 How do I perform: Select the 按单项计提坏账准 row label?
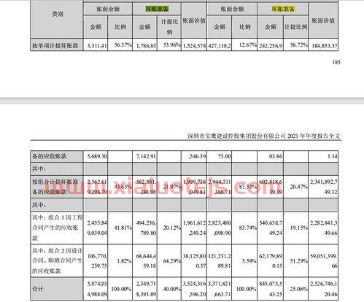55,45
